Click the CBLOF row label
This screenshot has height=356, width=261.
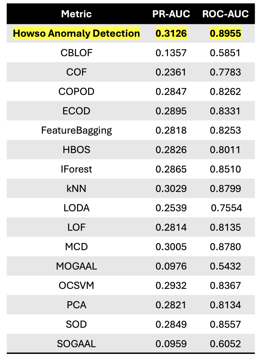point(76,53)
